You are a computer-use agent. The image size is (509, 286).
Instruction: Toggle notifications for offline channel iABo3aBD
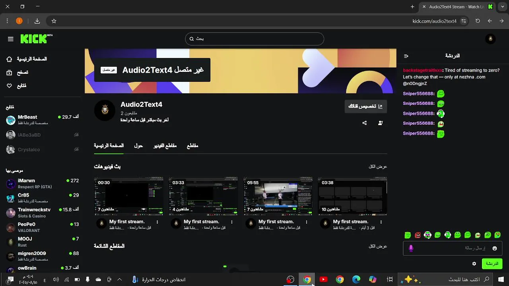[76, 135]
